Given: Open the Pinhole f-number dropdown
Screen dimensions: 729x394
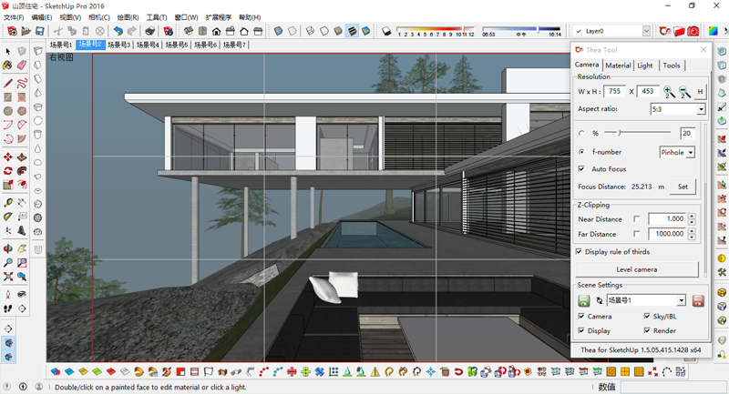Looking at the screenshot, I should (690, 152).
